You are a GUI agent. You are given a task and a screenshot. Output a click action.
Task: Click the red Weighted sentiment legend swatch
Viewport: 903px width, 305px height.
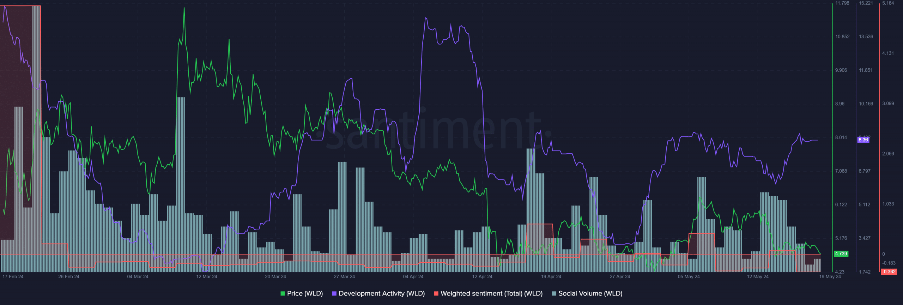[436, 293]
